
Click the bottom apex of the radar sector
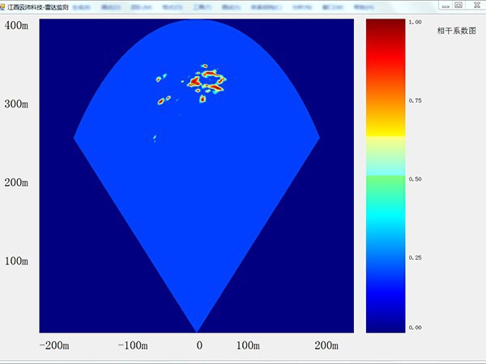click(x=197, y=329)
